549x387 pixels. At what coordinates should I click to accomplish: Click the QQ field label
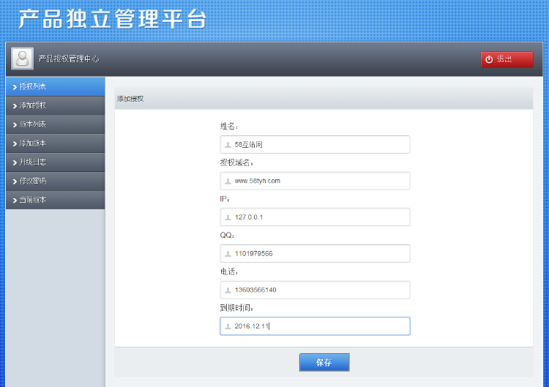[226, 235]
